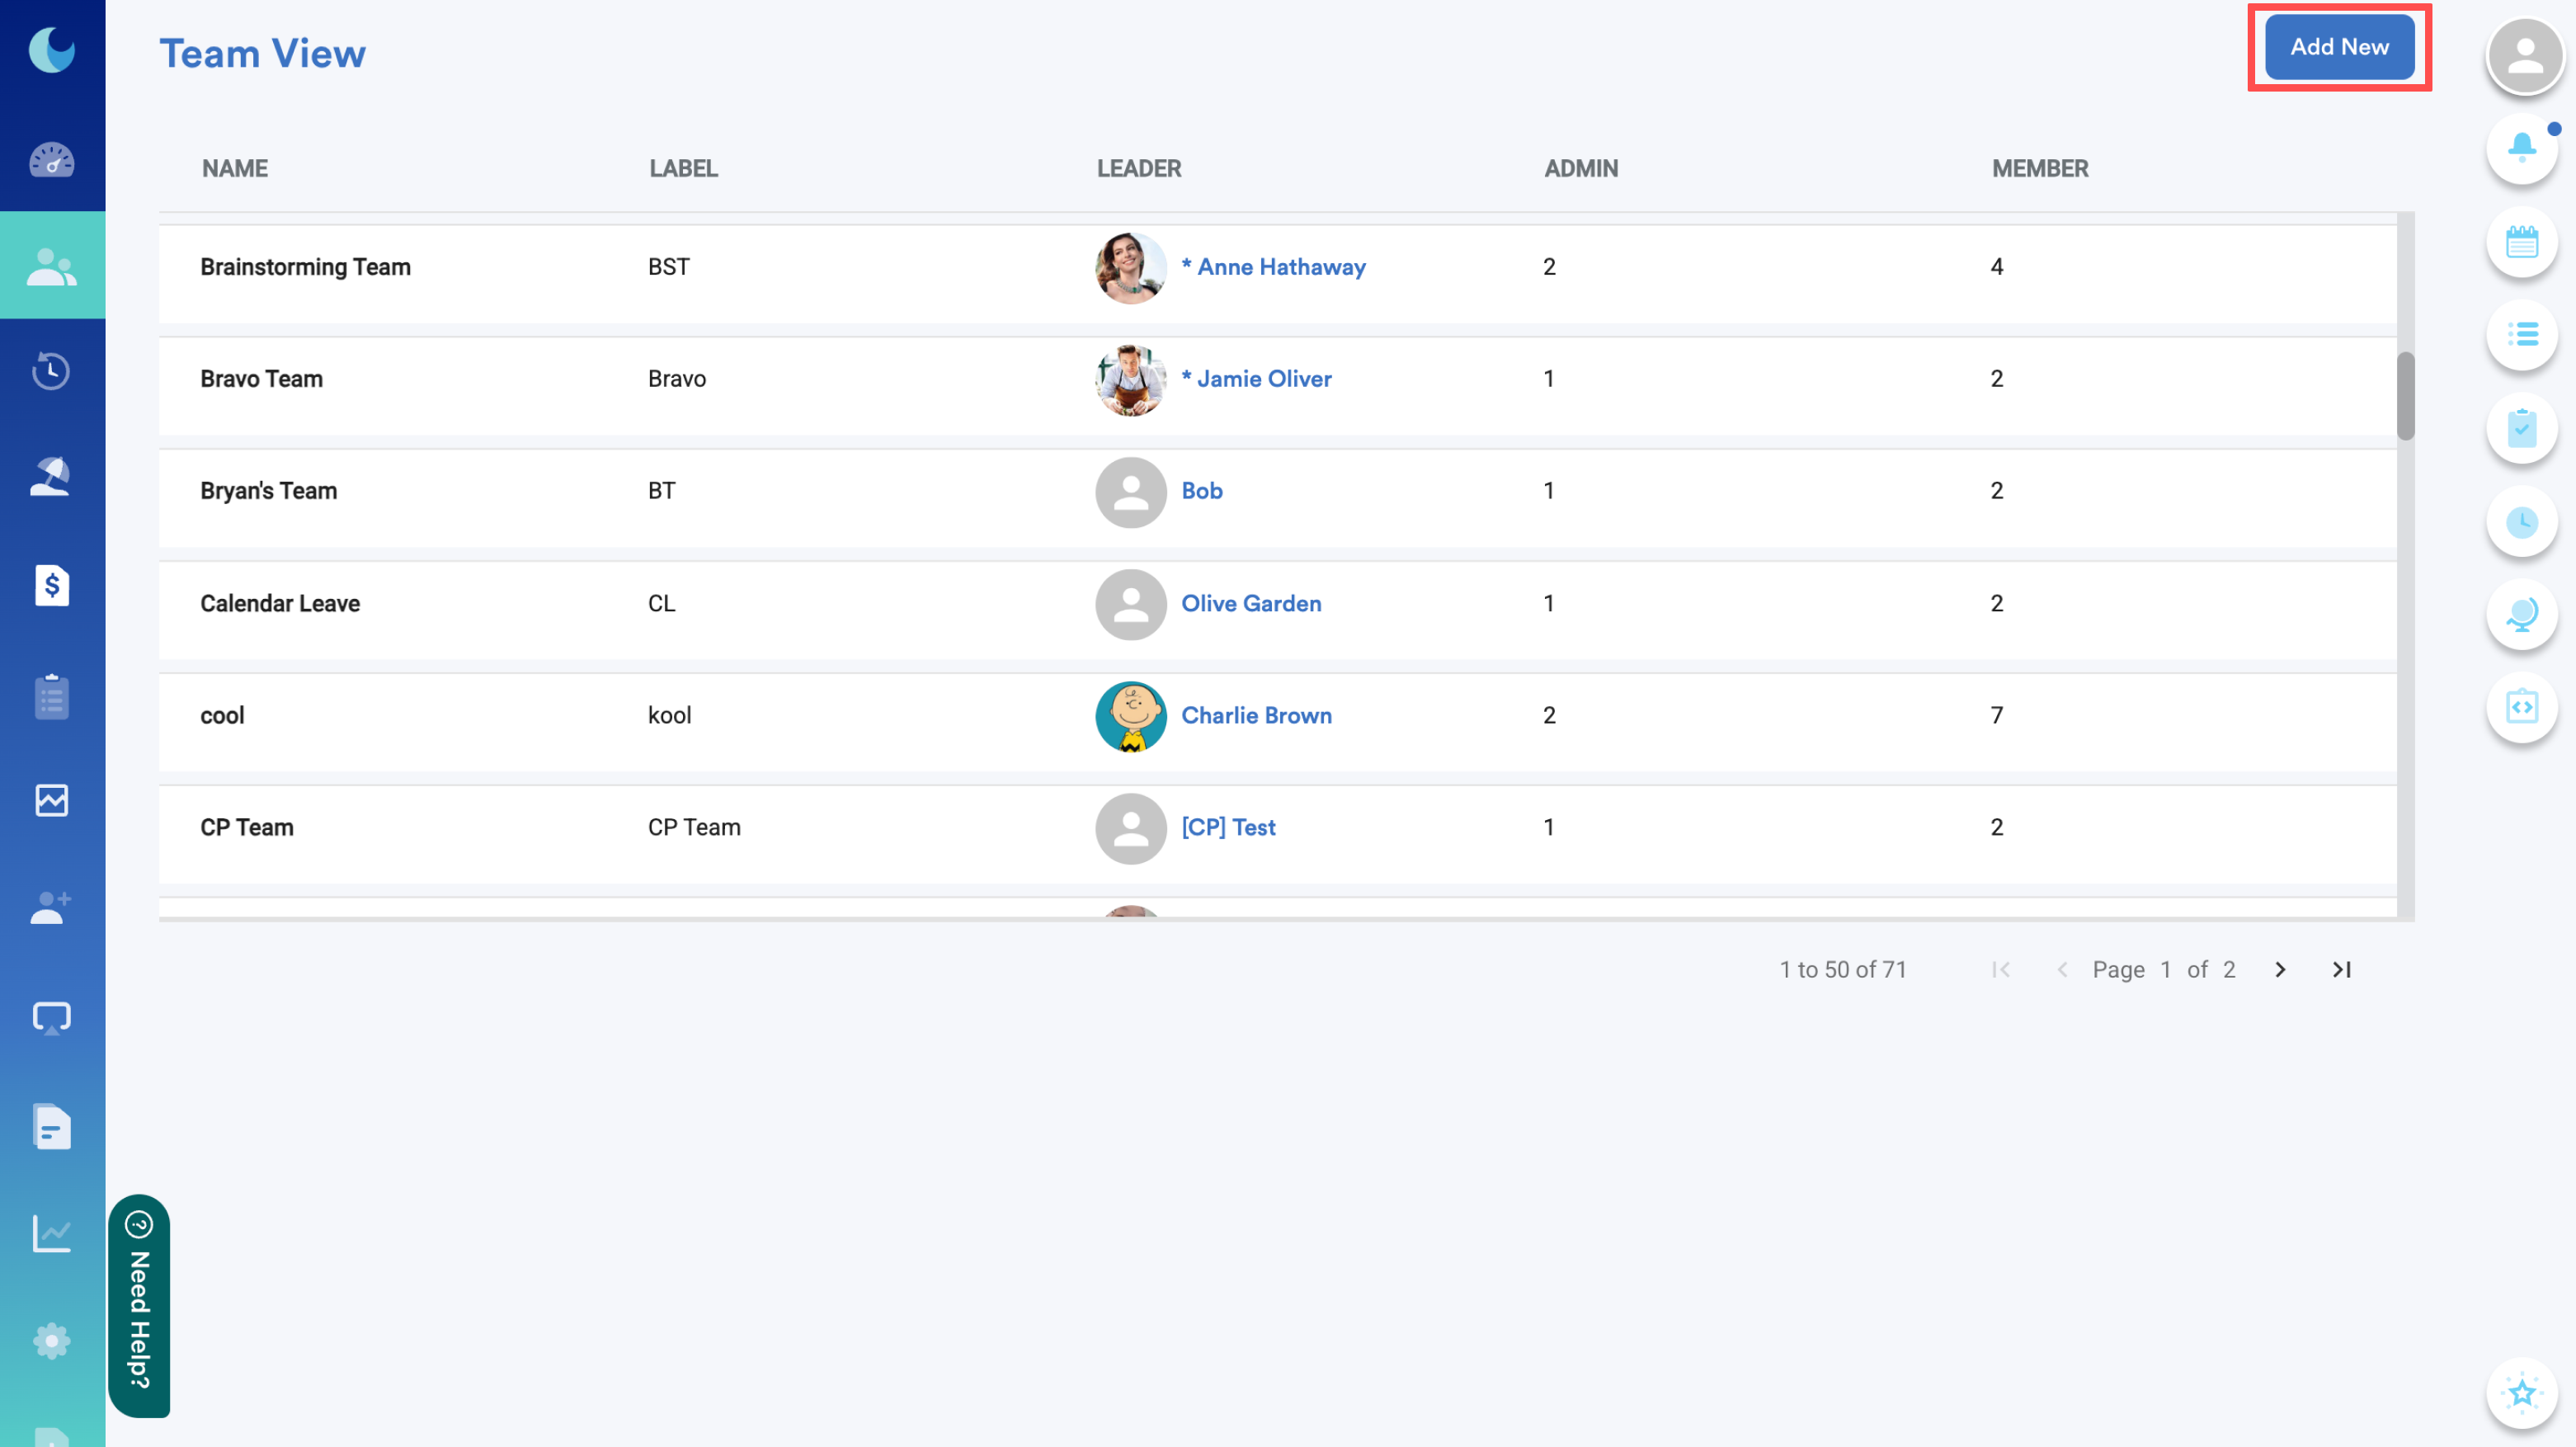Image resolution: width=2576 pixels, height=1447 pixels.
Task: Click the settings gear icon in sidebar
Action: (51, 1340)
